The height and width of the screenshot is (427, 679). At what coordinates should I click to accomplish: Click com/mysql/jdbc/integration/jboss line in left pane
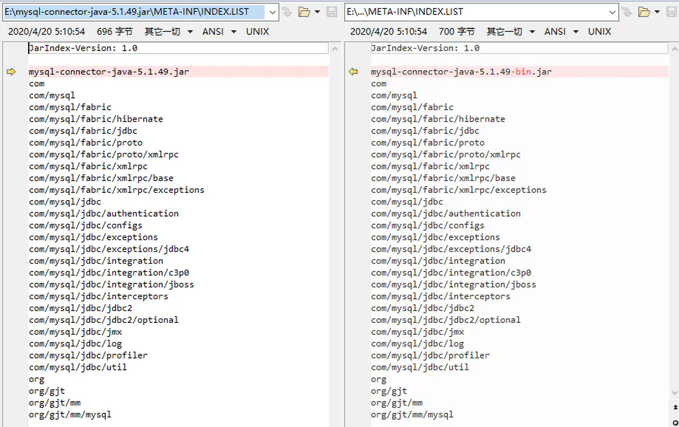coord(111,284)
